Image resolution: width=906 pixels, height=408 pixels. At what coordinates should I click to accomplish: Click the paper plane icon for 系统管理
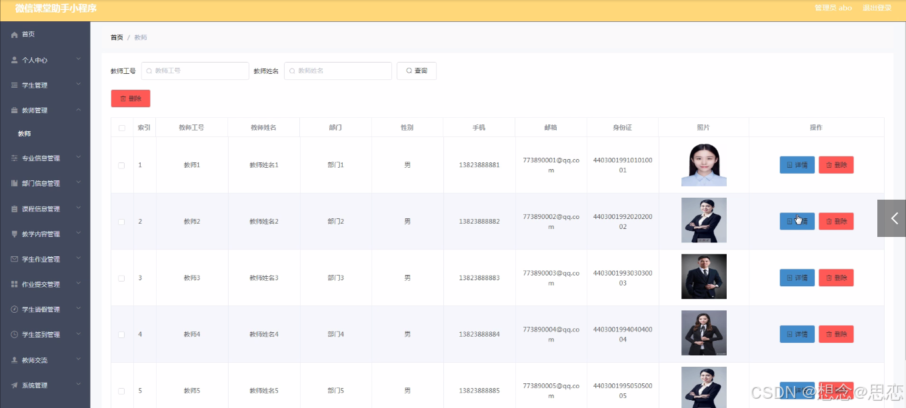point(14,385)
